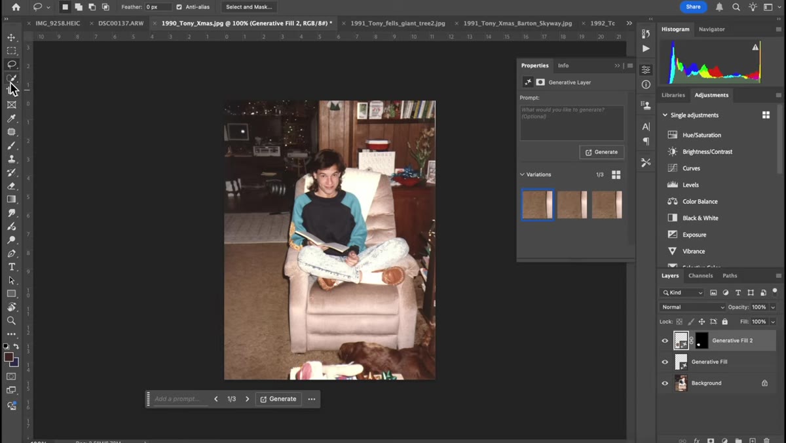Open the notifications bell
Viewport: 786px width, 443px height.
719,7
